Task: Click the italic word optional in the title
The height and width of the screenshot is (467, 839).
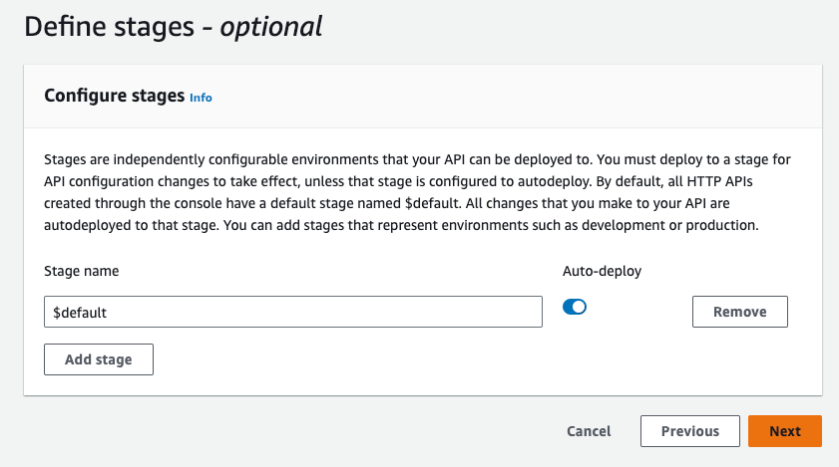Action: (x=271, y=27)
